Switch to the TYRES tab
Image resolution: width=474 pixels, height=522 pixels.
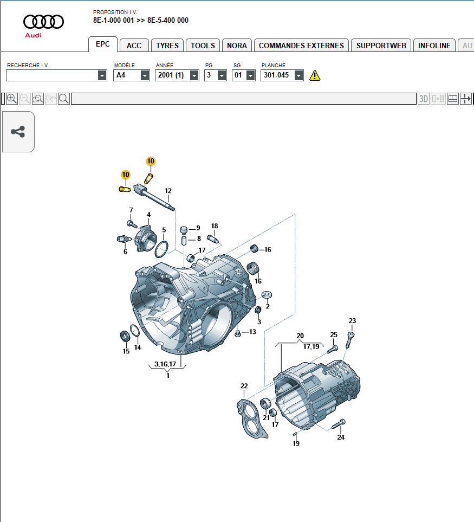click(167, 46)
